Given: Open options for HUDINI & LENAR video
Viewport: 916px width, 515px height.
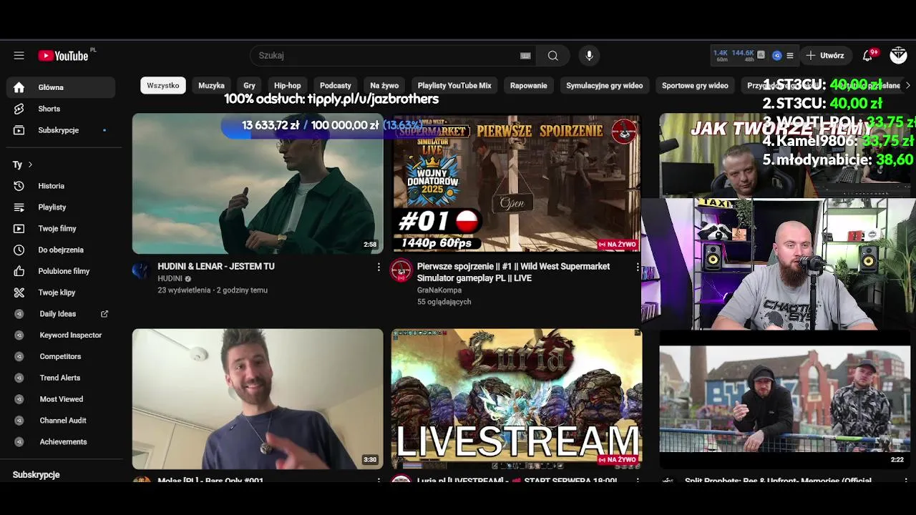Looking at the screenshot, I should click(379, 267).
